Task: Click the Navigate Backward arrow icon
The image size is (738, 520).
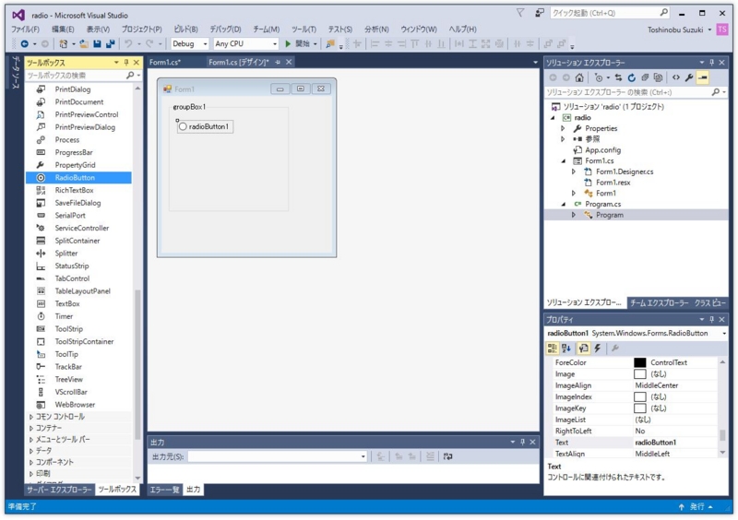Action: pos(25,43)
